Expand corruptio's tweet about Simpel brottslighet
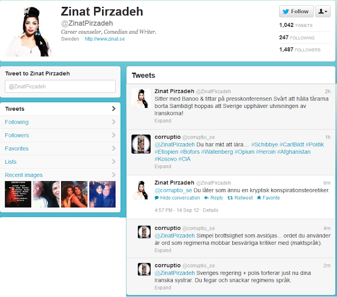Viewport: 337px width, 297px height. [163, 250]
